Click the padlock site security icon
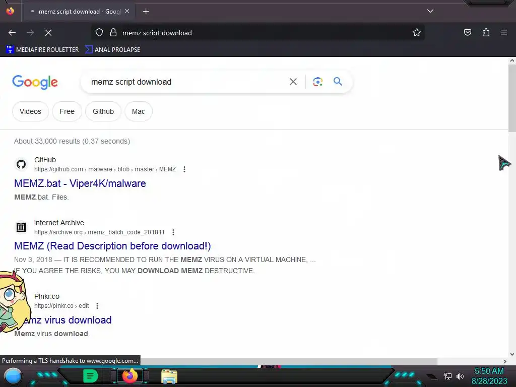516x387 pixels. [113, 33]
